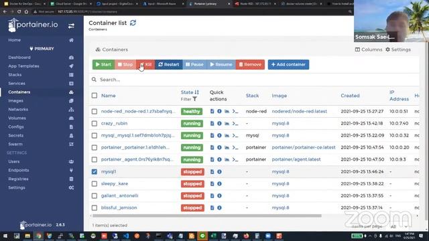Open the table Settings dropdown
The width and height of the screenshot is (429, 241).
(x=398, y=50)
